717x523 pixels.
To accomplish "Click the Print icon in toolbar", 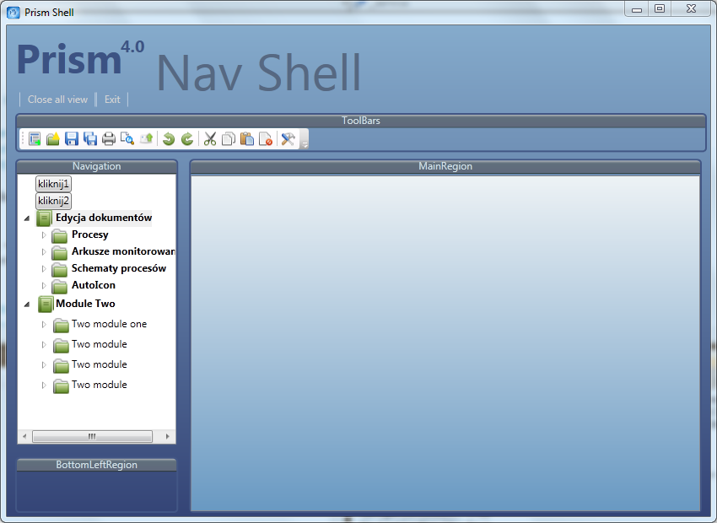I will click(108, 138).
